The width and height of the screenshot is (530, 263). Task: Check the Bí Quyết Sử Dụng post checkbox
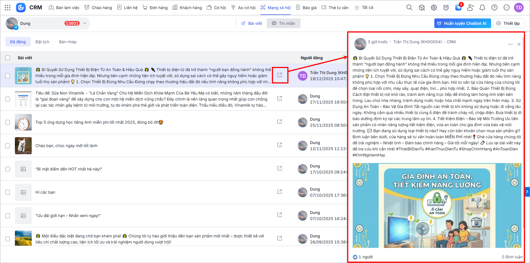(x=8, y=76)
